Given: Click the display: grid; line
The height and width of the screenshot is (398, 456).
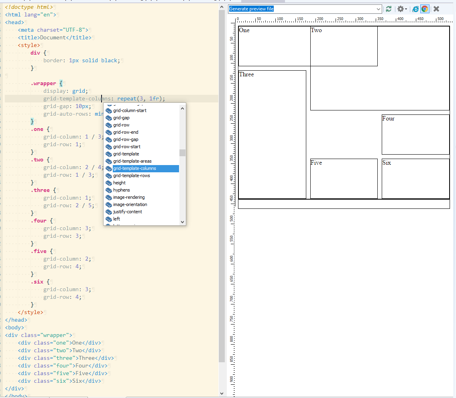Looking at the screenshot, I should [65, 91].
